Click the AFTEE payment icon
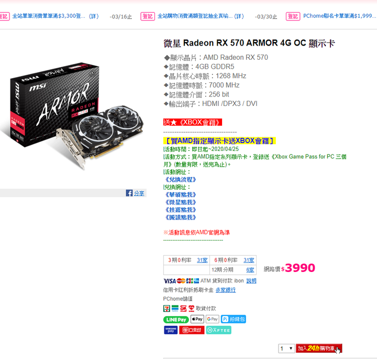 coord(218,330)
